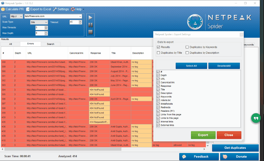Enable the Results checkbox
Screen dimensions: 264x161
click(x=158, y=47)
